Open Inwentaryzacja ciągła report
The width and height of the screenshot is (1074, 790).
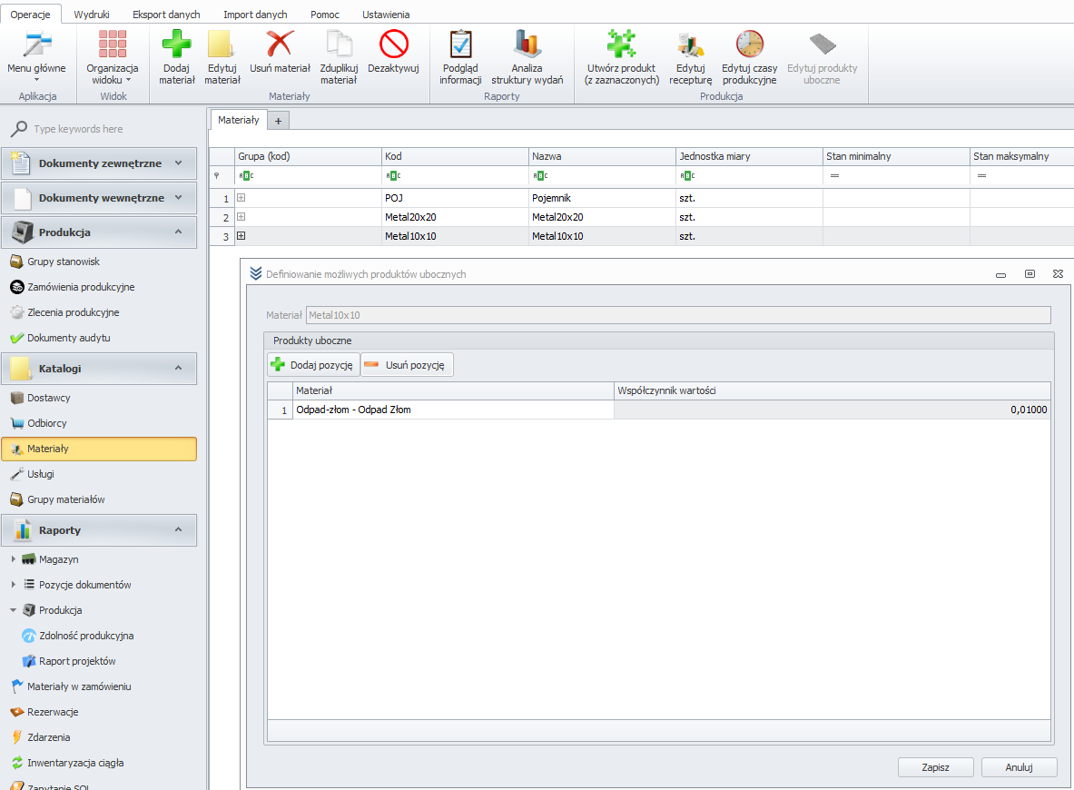click(x=75, y=763)
